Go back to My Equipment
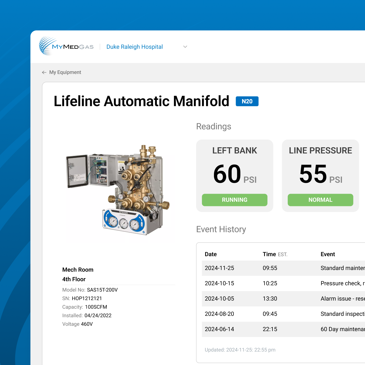The width and height of the screenshot is (365, 365). pyautogui.click(x=65, y=72)
